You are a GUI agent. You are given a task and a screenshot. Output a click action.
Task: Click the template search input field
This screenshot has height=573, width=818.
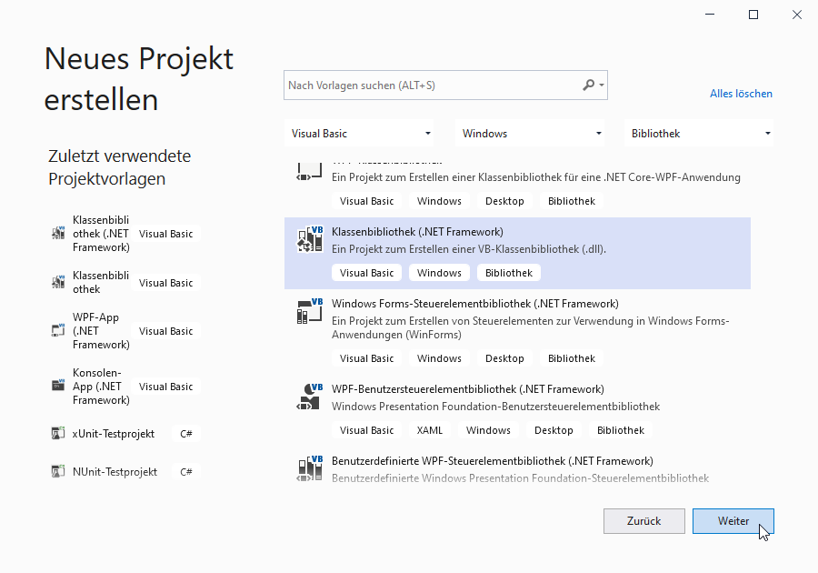click(x=427, y=85)
